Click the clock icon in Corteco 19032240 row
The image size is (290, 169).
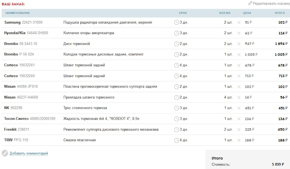[x=177, y=76]
